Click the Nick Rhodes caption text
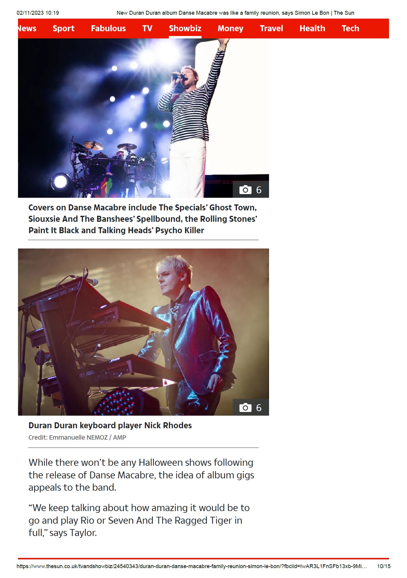This screenshot has height=578, width=407. coord(110,425)
